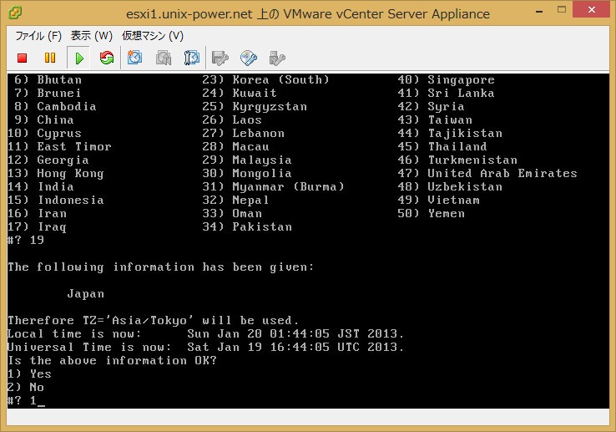This screenshot has height=432, width=616.
Task: Click the '#? 1' input prompt
Action: (26, 400)
